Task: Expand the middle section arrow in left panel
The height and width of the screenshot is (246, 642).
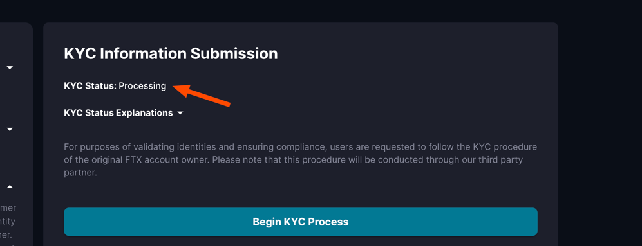Action: click(x=10, y=129)
